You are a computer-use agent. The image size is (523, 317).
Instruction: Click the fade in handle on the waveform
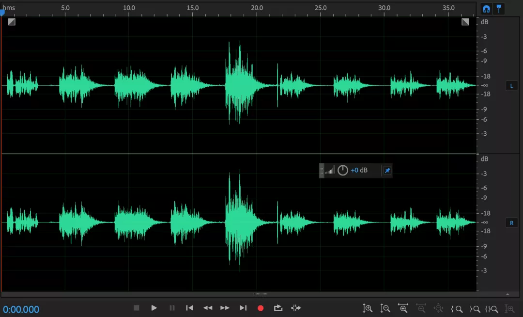12,22
